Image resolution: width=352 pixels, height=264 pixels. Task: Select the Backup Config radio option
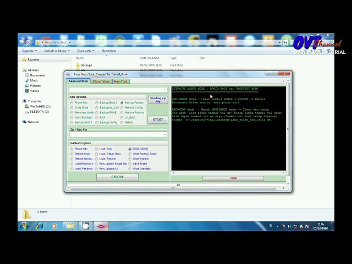tap(97, 123)
